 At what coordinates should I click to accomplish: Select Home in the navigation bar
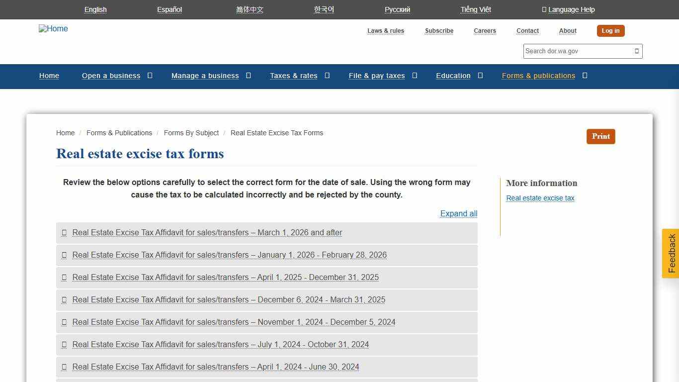49,76
